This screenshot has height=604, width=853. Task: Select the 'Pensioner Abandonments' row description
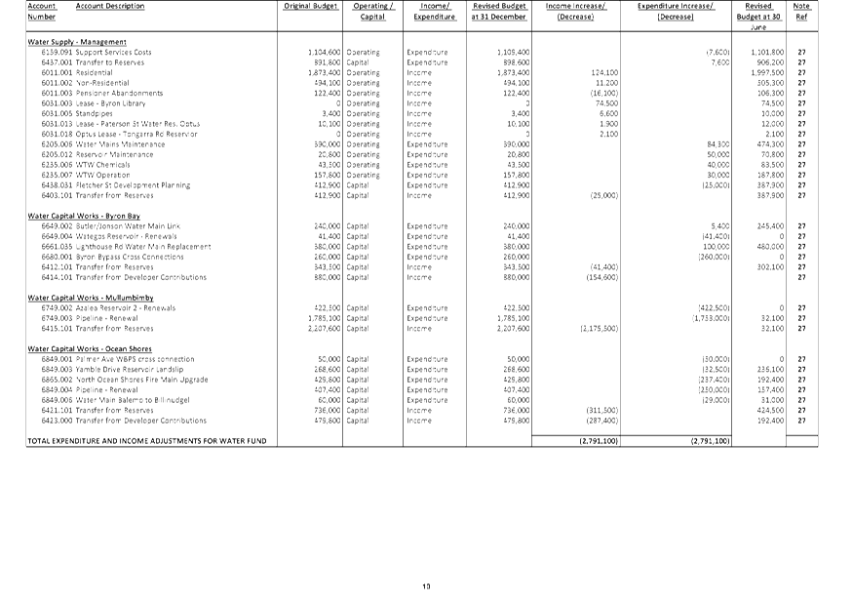click(x=119, y=93)
